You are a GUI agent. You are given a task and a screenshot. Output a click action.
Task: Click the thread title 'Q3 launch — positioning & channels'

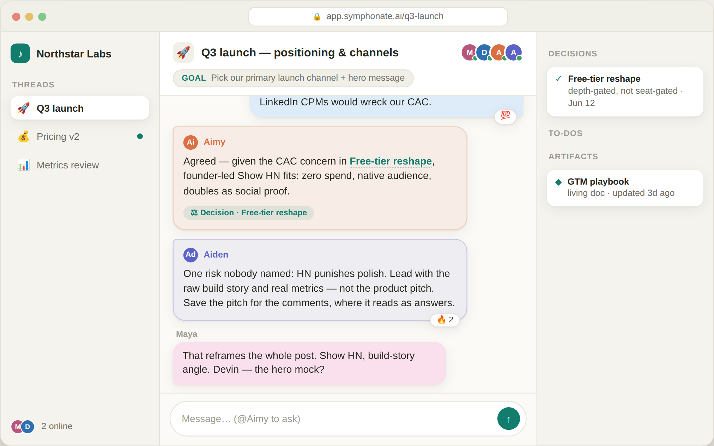pyautogui.click(x=300, y=52)
